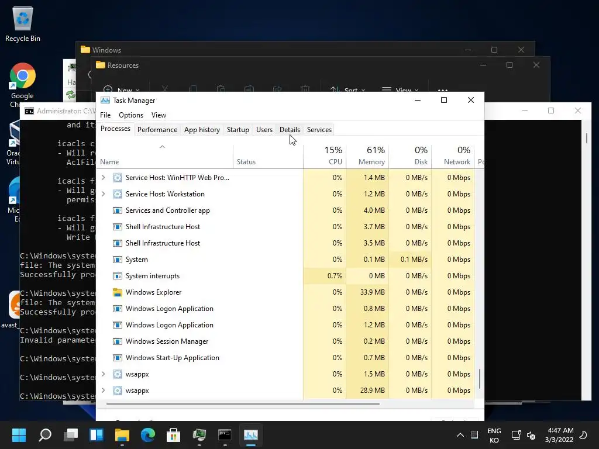
Task: Open the Windows Start menu
Action: [19, 434]
